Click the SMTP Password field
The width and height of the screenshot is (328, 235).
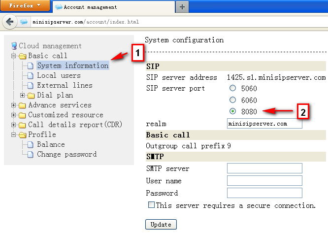point(264,193)
